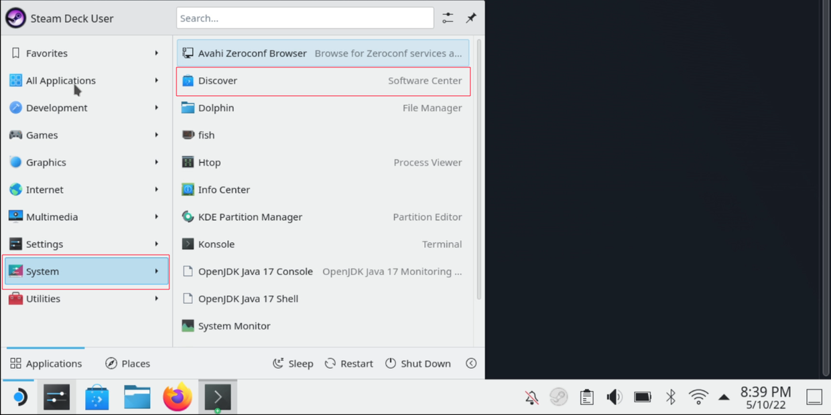Expand the Games submenu arrow

point(157,135)
